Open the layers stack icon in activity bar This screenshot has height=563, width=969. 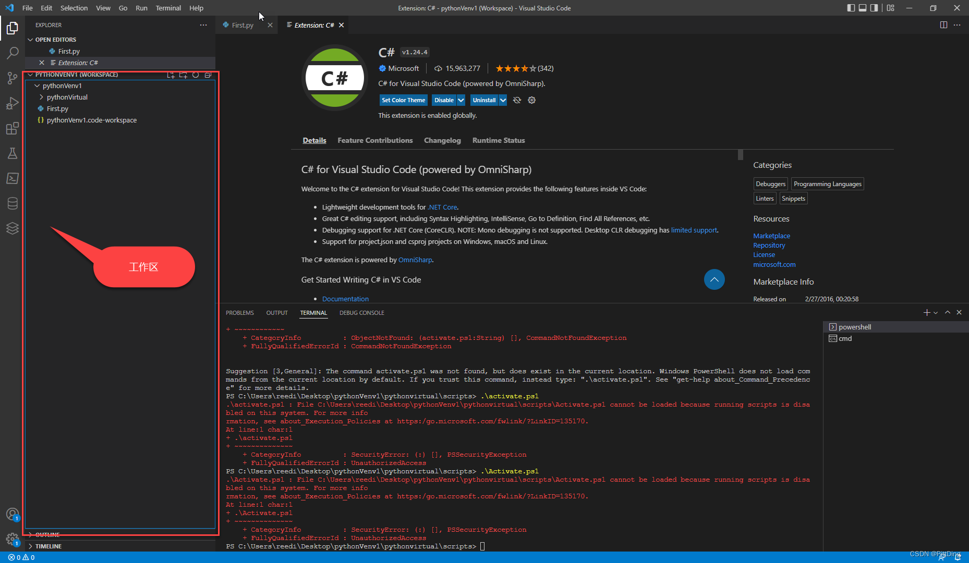13,228
